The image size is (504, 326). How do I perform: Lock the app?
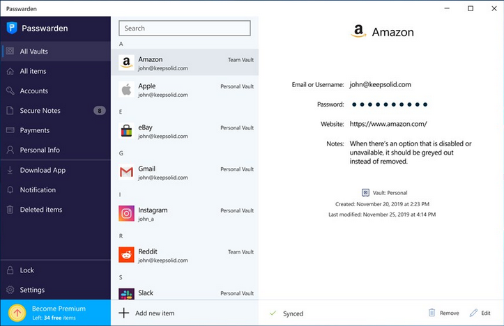tap(56, 270)
